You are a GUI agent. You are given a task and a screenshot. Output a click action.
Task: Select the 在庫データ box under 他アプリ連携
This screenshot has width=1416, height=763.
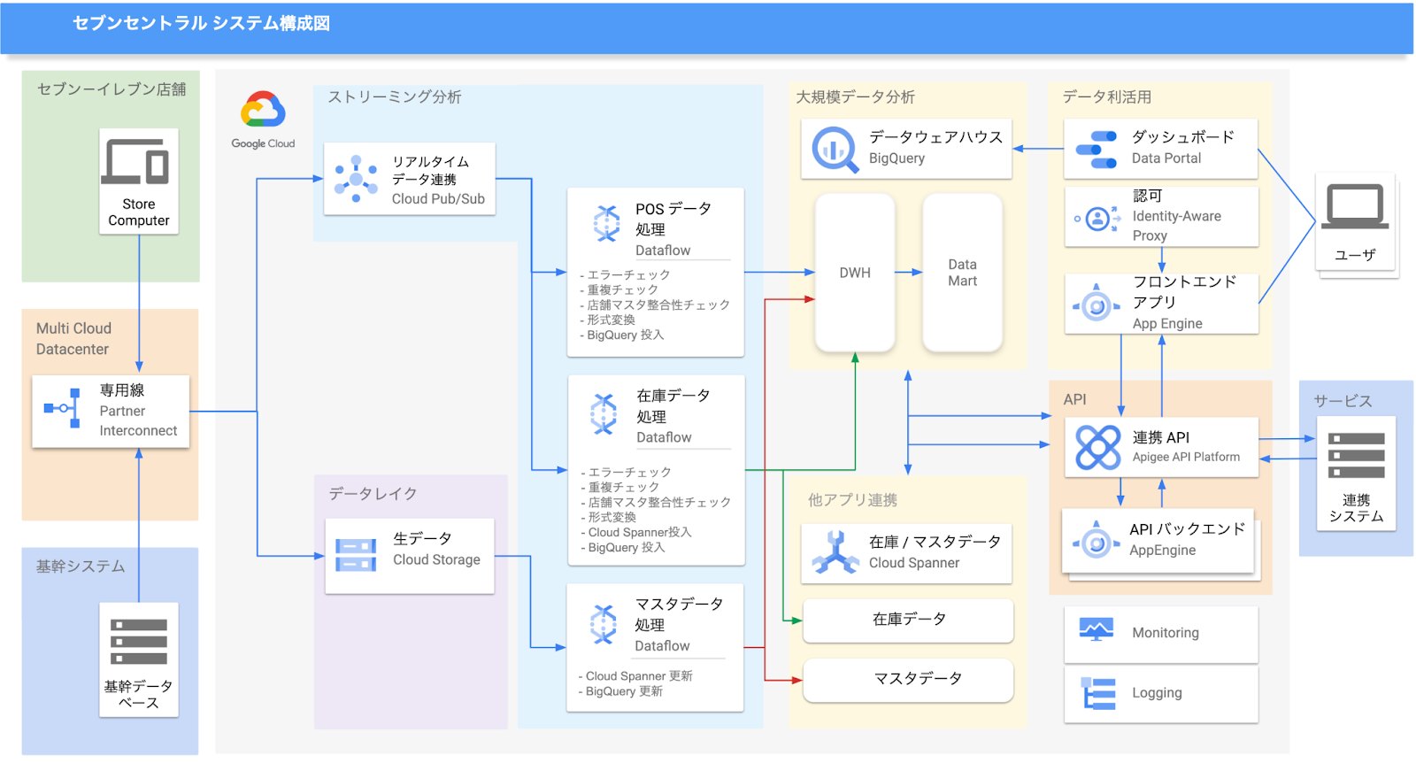[x=908, y=620]
